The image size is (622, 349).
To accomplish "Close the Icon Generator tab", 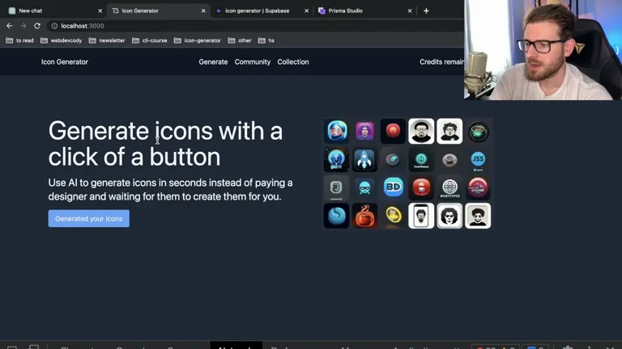I will pyautogui.click(x=203, y=11).
